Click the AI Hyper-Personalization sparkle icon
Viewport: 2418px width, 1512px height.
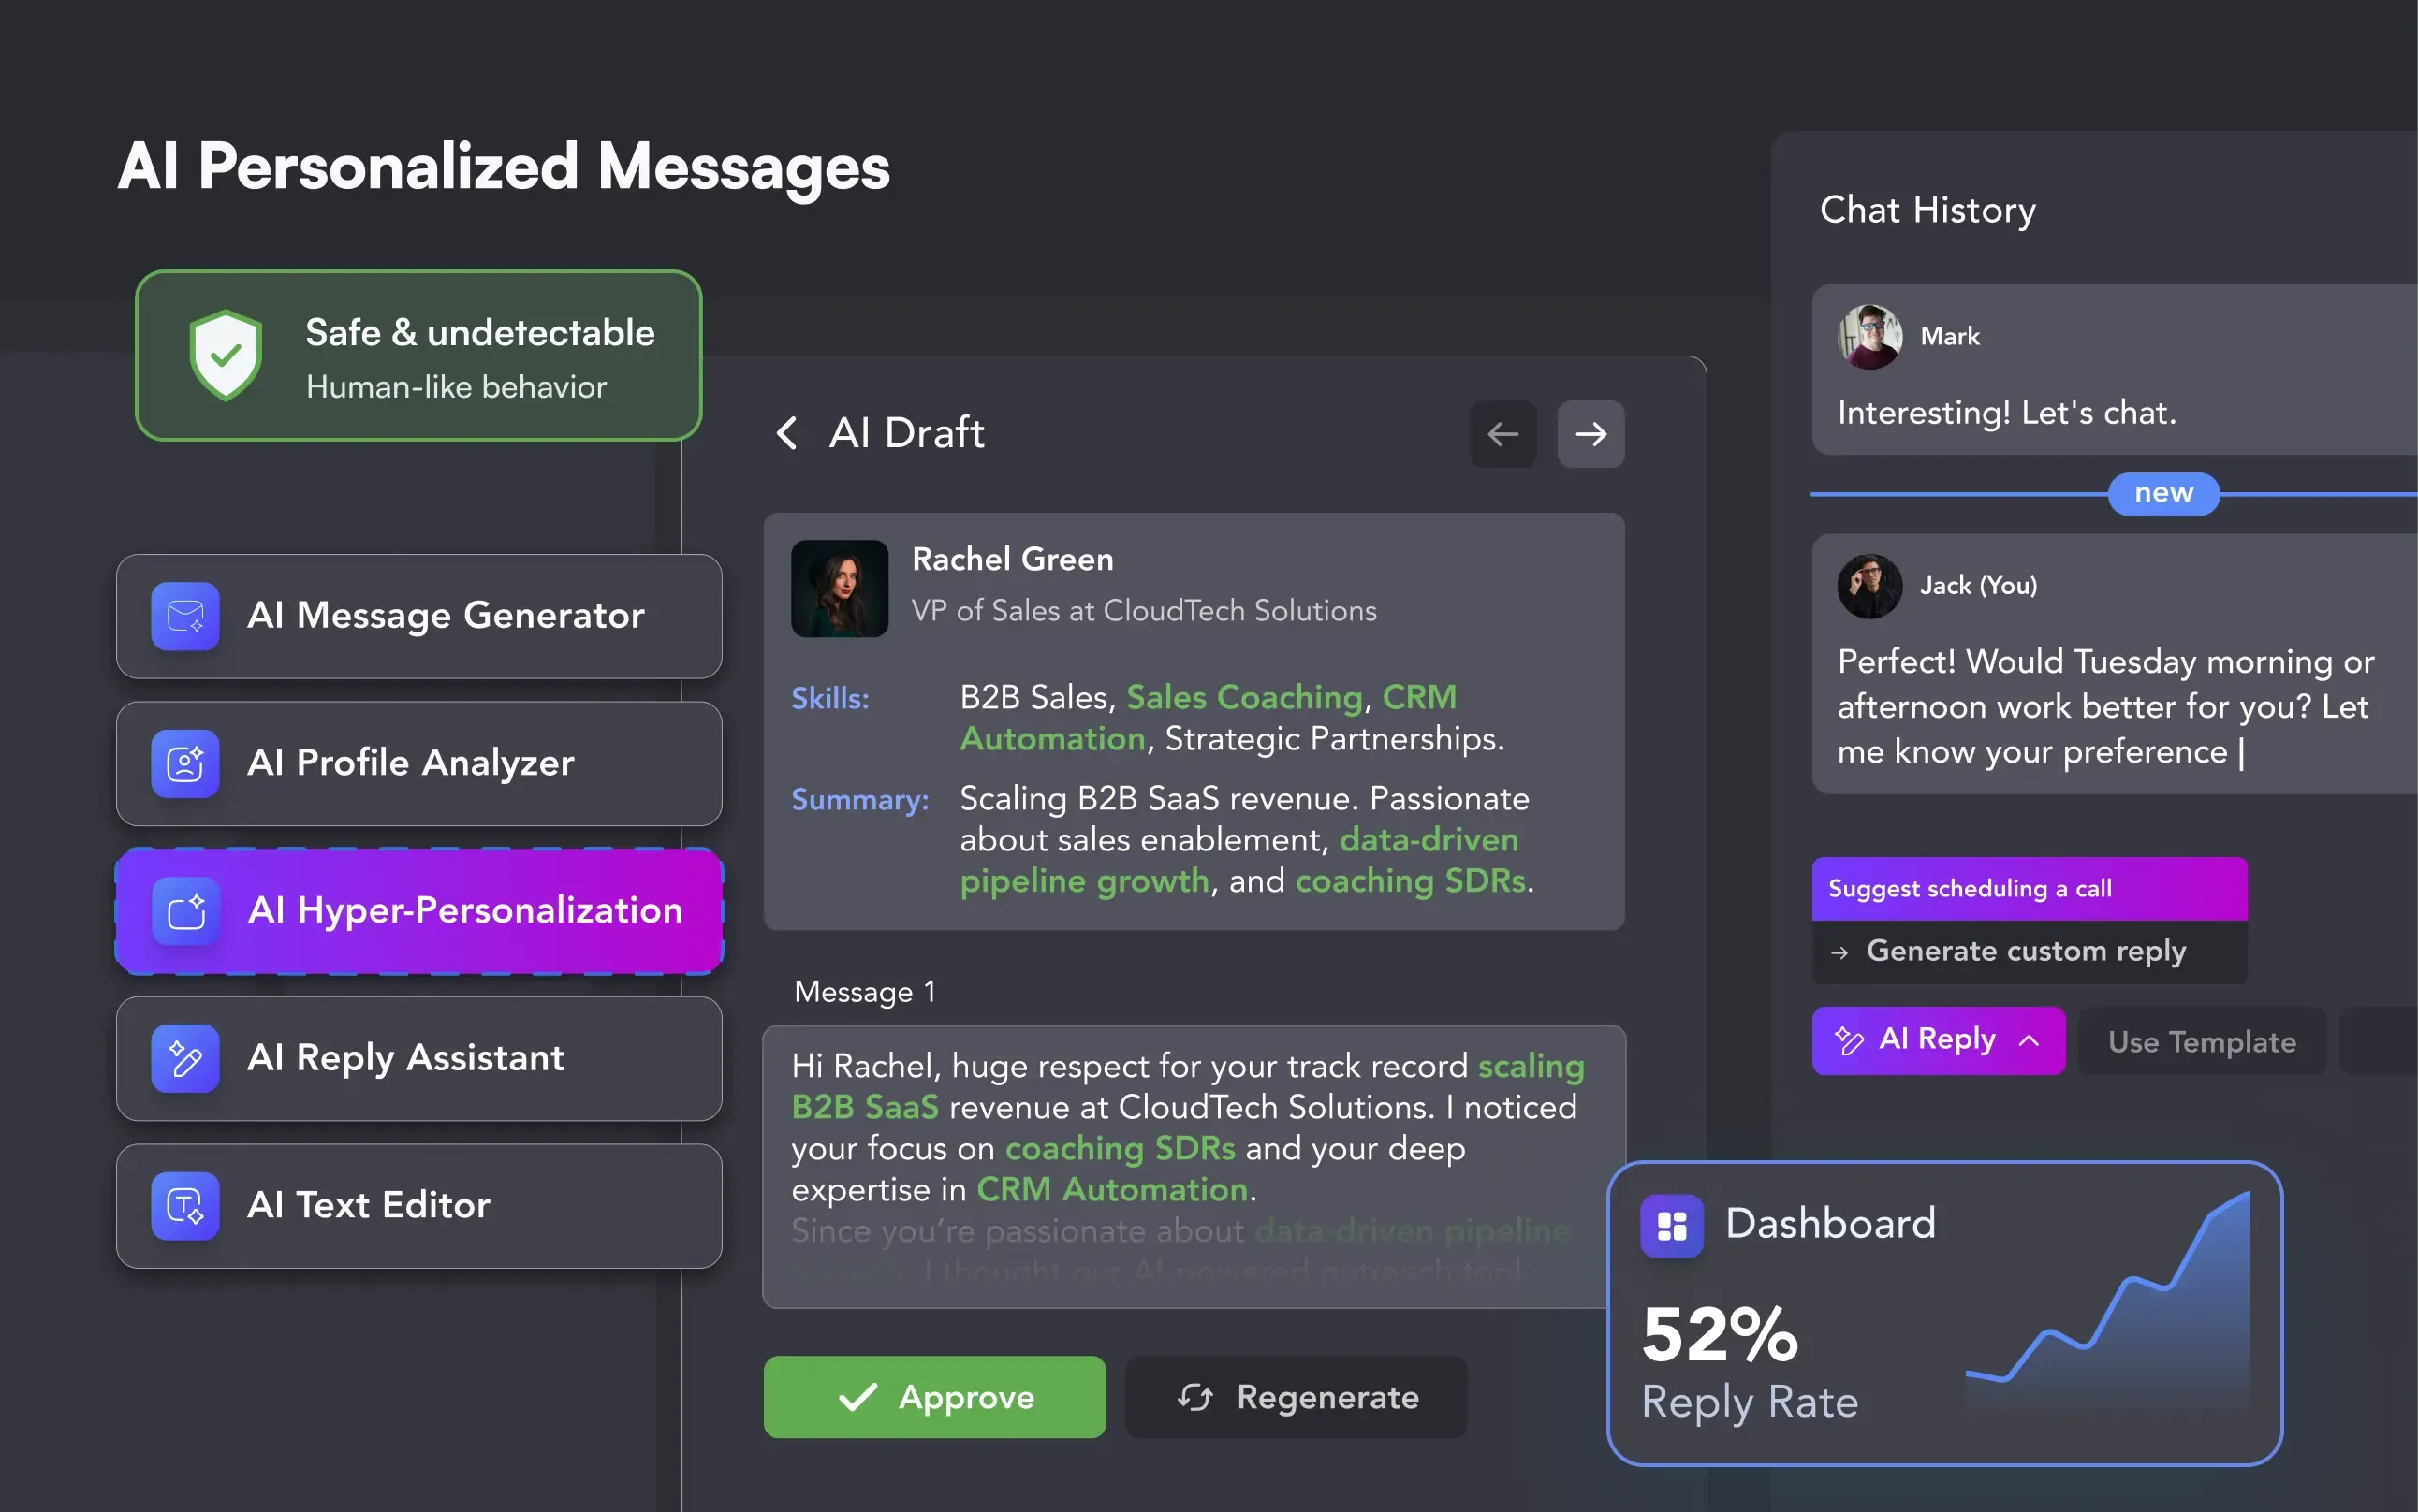tap(185, 911)
